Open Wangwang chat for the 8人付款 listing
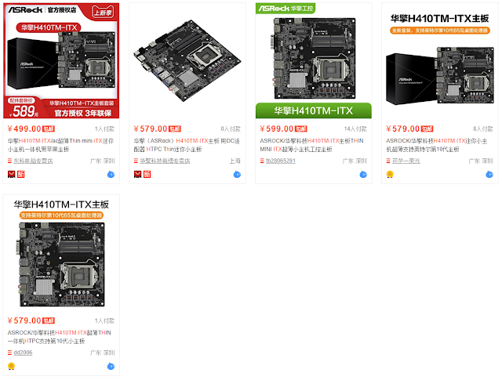Viewport: 502px width, 380px height. 489,174
